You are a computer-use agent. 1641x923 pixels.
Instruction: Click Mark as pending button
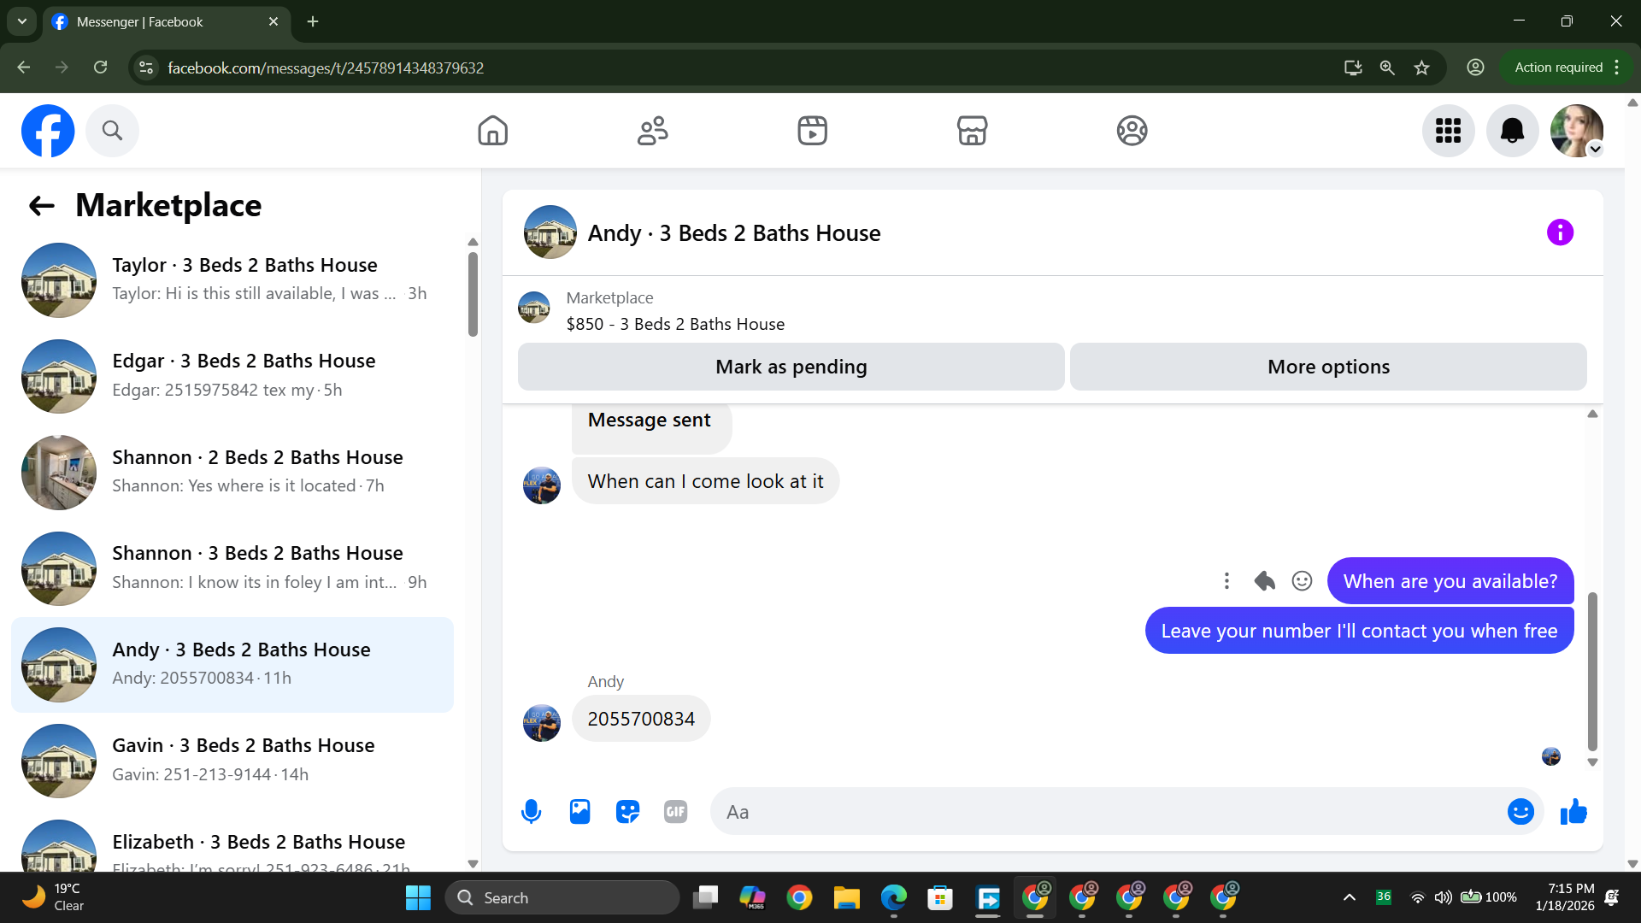coord(791,367)
